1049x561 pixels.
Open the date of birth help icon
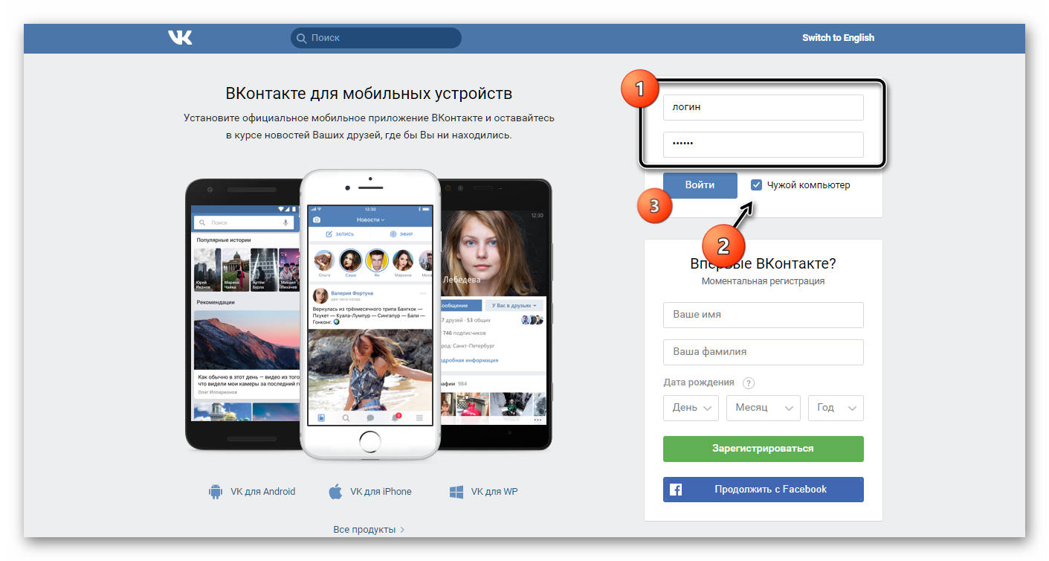[x=749, y=383]
